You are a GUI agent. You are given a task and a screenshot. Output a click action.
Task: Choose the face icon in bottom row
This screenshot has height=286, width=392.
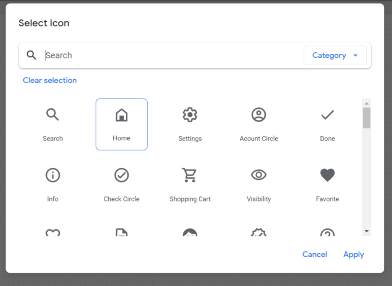coord(190,232)
